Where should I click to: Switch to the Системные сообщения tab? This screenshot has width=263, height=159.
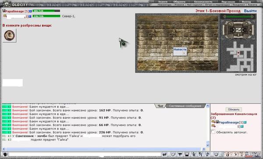pyautogui.click(x=185, y=106)
